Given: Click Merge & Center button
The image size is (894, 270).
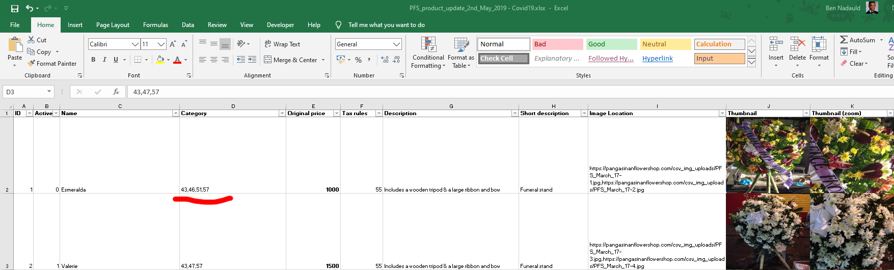Looking at the screenshot, I should [x=290, y=60].
